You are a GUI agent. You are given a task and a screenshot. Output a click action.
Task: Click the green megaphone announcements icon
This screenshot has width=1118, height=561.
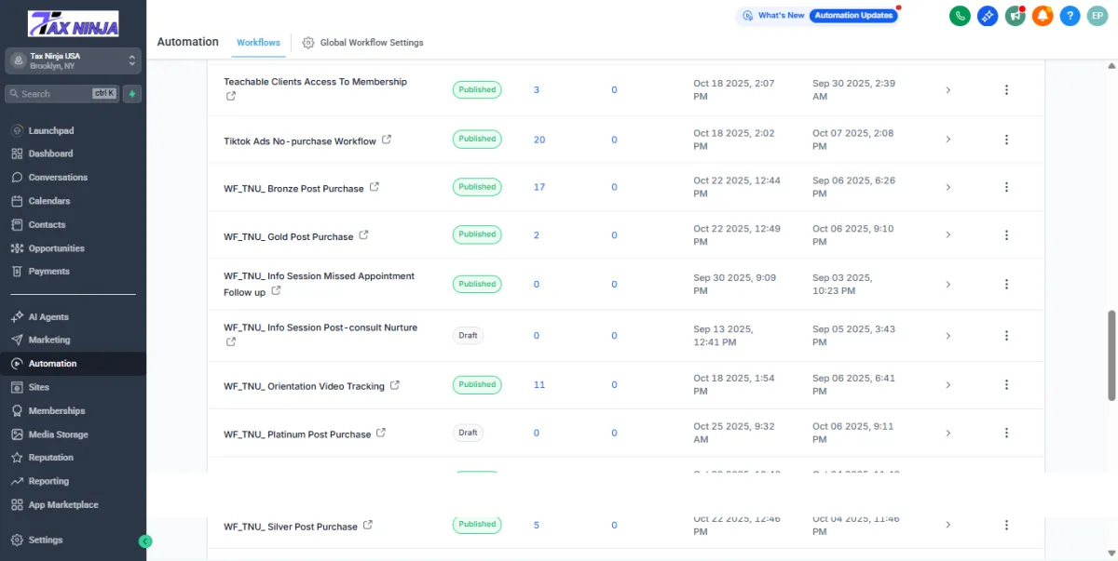tap(1015, 16)
